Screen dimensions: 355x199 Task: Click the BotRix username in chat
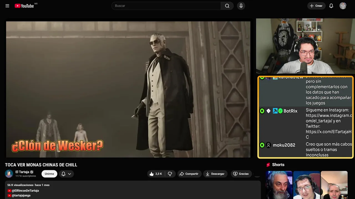coord(290,111)
